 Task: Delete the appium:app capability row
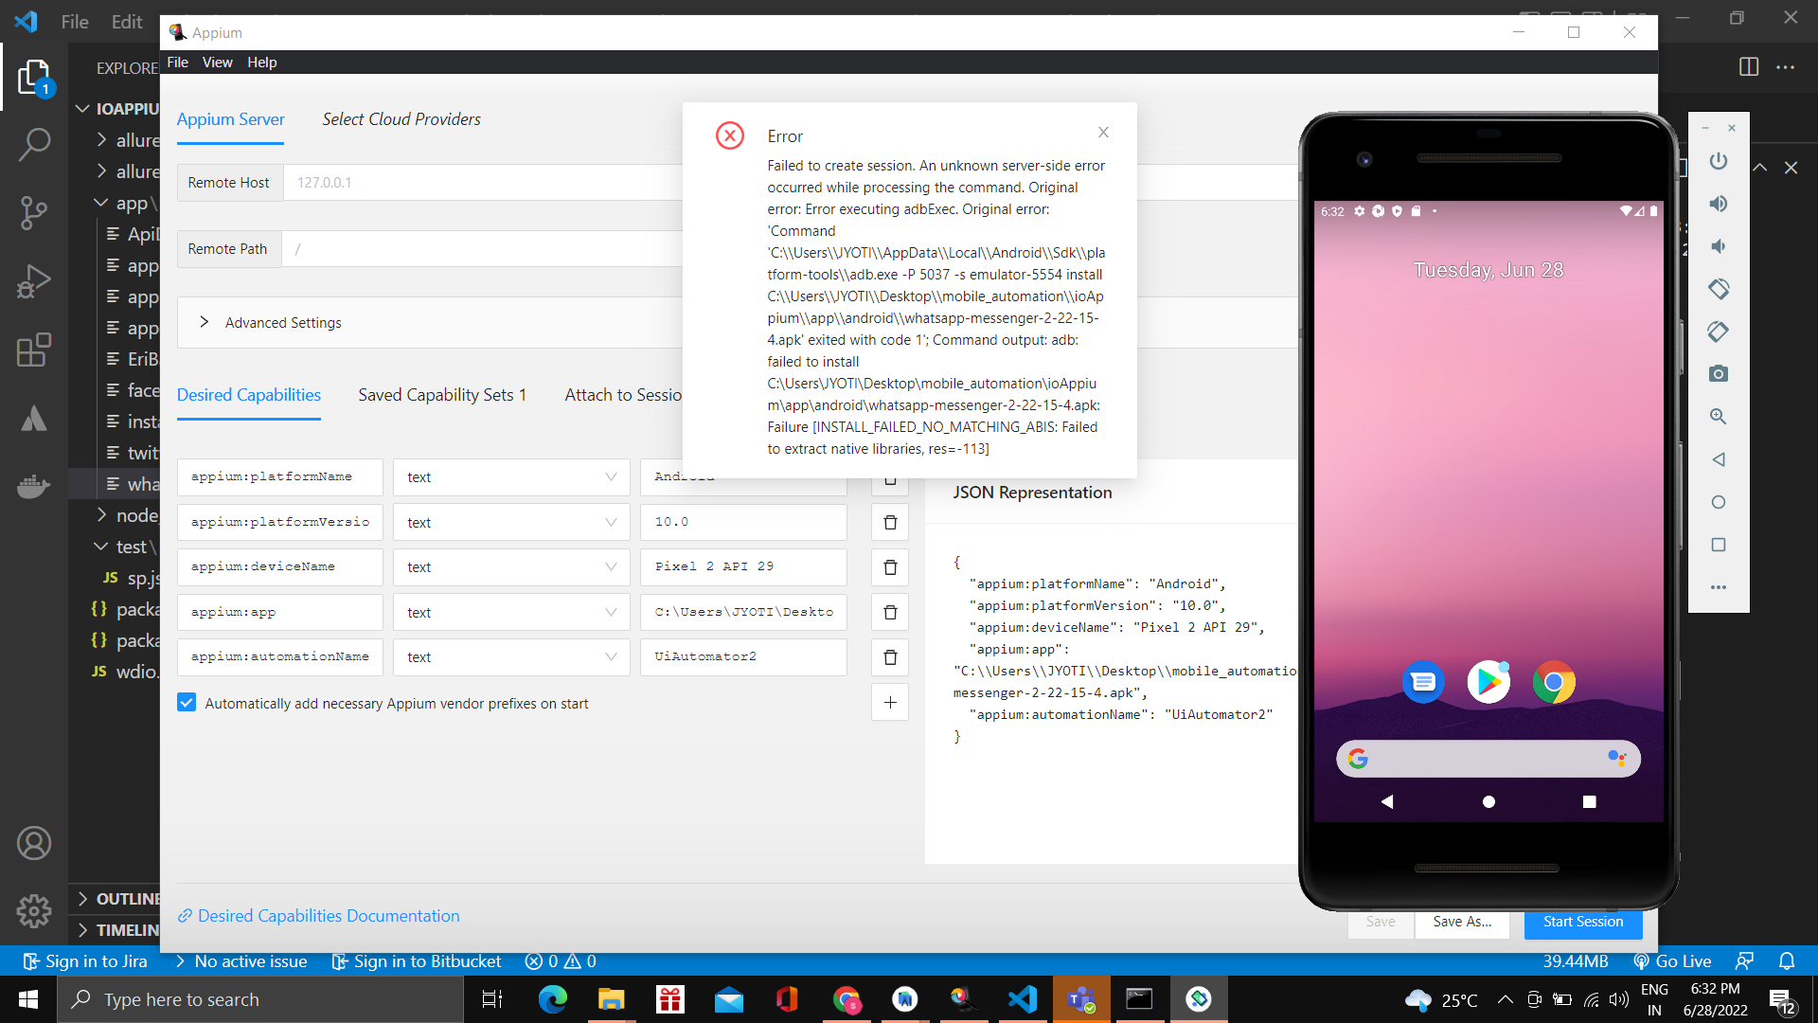[x=890, y=613]
